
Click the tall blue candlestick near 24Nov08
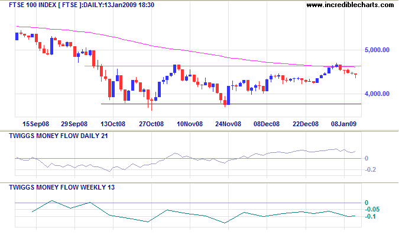[x=229, y=95]
